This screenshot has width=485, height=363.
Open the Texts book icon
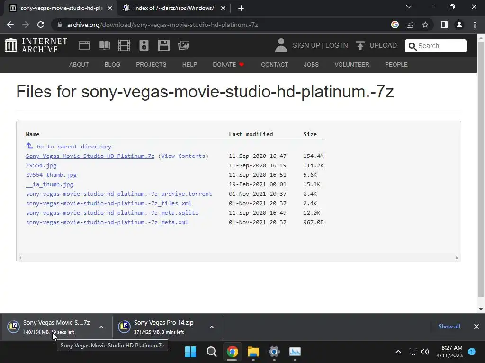pyautogui.click(x=104, y=45)
